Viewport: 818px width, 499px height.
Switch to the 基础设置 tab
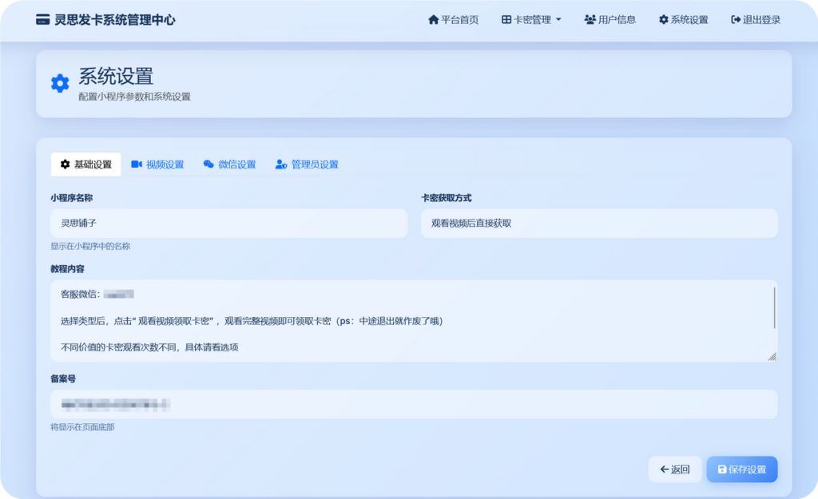tap(85, 164)
